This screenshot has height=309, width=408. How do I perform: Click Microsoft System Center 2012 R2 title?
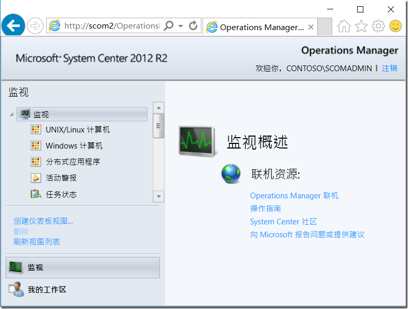tap(91, 58)
